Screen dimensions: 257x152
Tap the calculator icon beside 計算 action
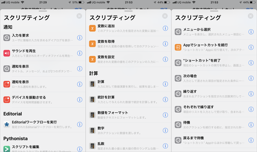tap(92, 84)
